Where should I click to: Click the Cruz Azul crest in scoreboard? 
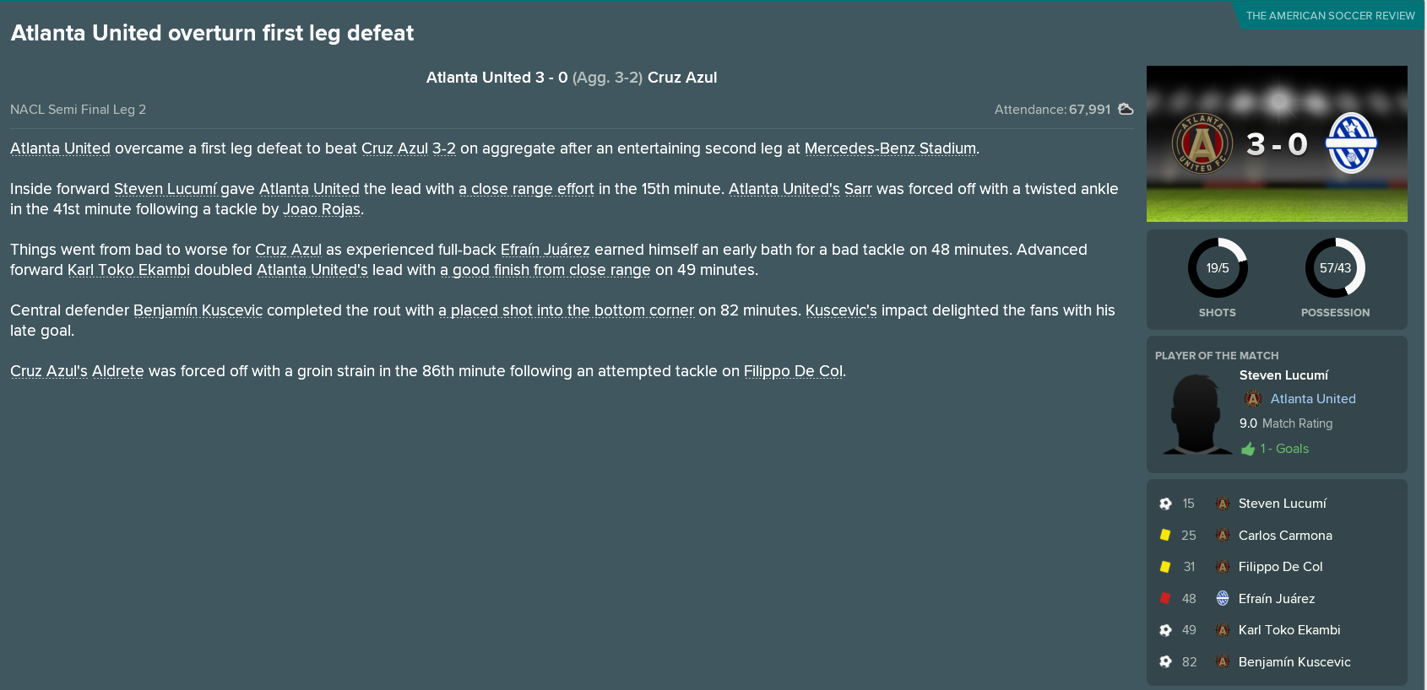[x=1351, y=143]
